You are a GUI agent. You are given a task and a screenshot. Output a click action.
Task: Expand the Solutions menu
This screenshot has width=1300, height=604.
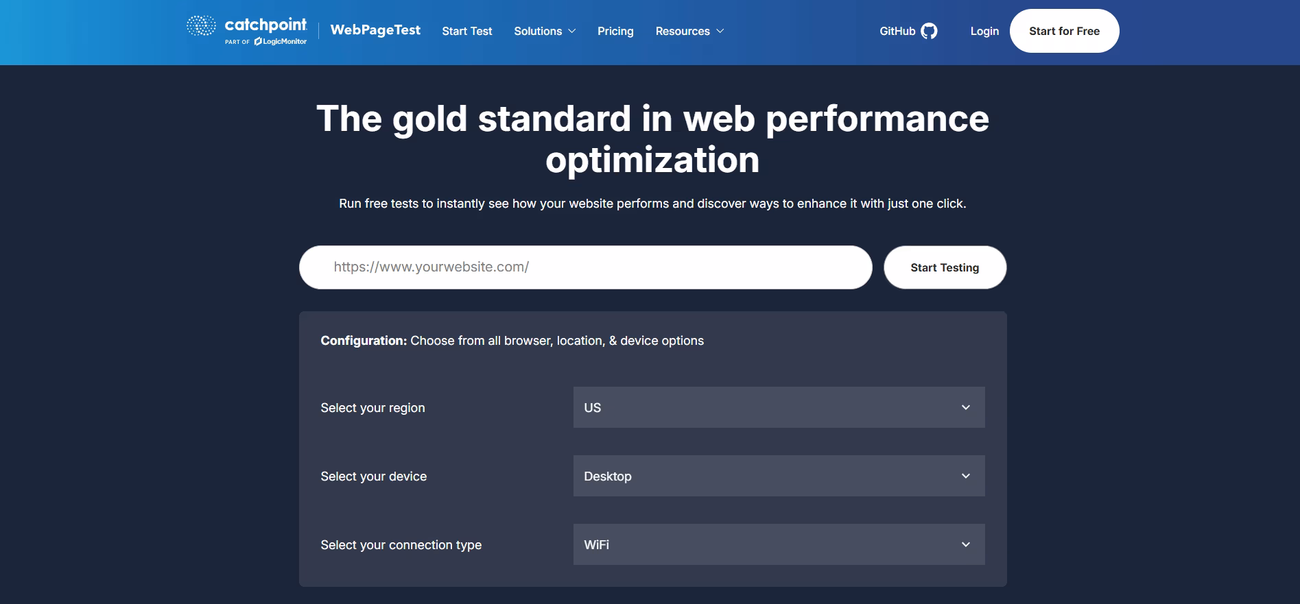pyautogui.click(x=545, y=31)
